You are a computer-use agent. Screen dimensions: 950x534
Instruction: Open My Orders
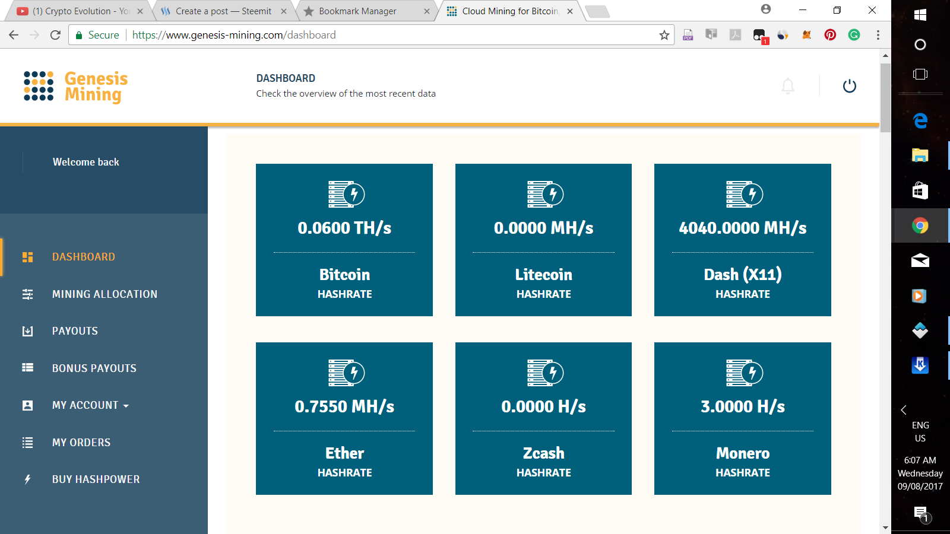(81, 443)
